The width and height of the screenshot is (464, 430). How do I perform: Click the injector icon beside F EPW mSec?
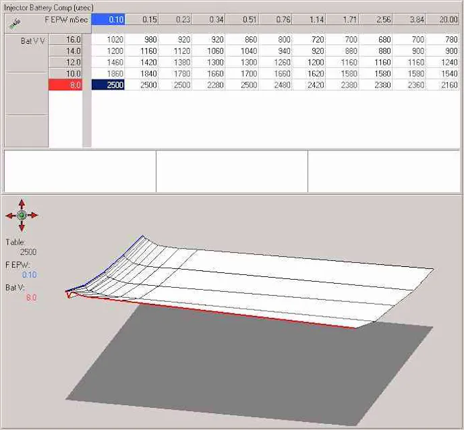pyautogui.click(x=13, y=22)
